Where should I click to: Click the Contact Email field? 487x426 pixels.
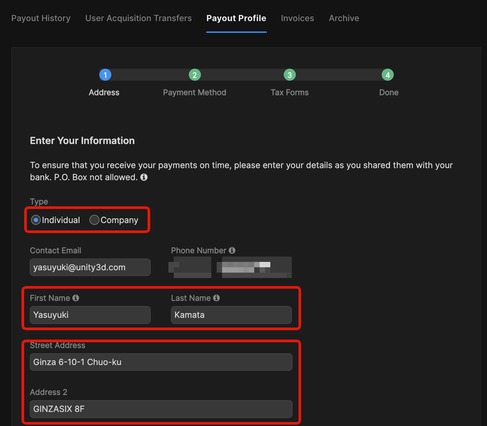(90, 267)
